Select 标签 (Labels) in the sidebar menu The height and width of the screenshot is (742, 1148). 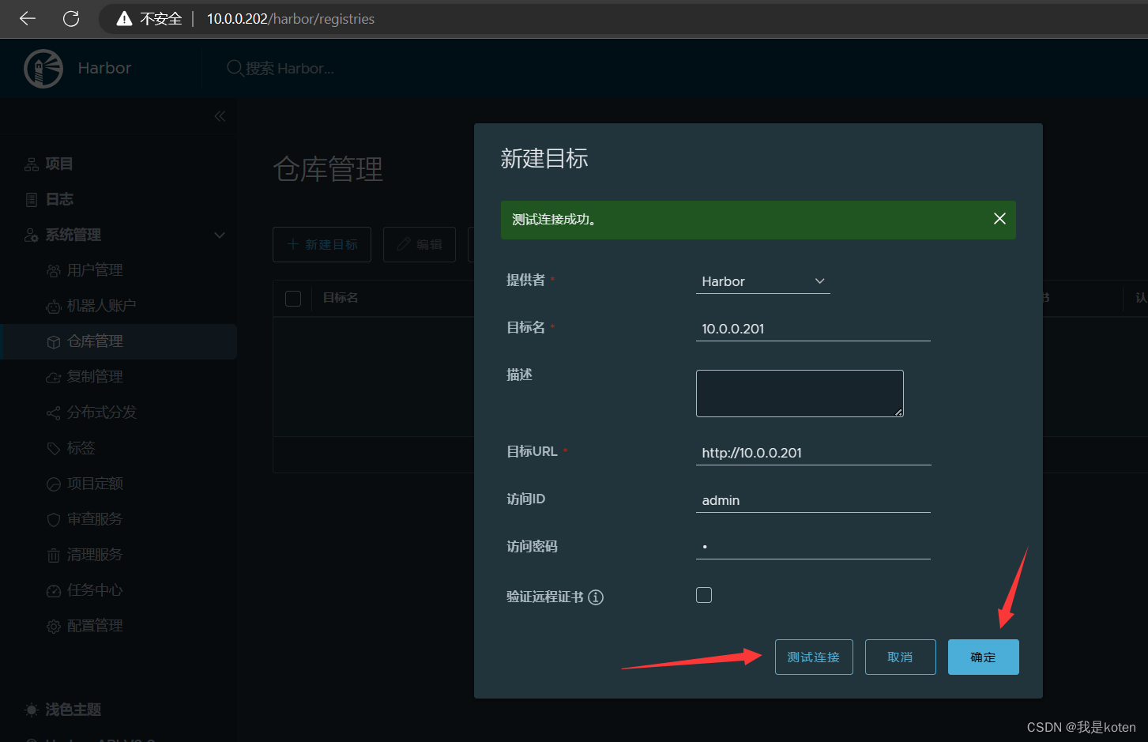(53, 447)
